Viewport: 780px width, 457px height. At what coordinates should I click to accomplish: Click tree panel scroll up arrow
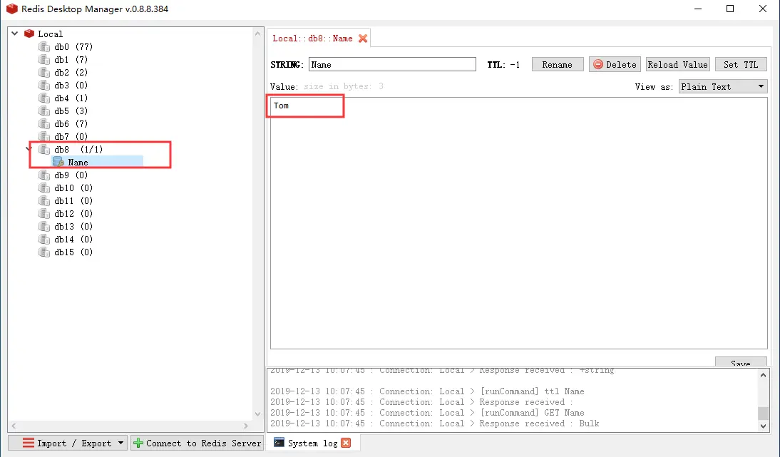click(x=257, y=34)
